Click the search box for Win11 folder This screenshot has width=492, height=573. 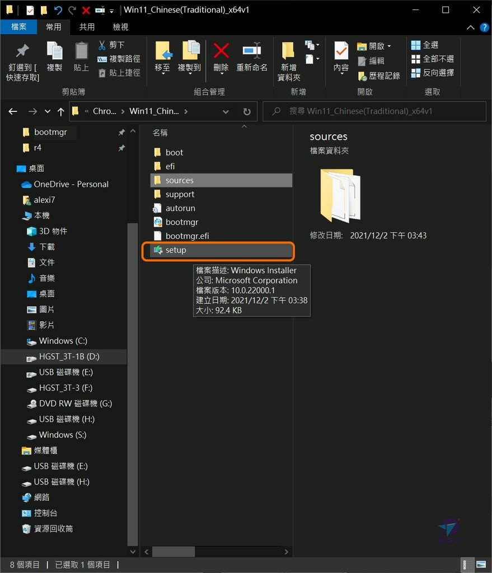(374, 111)
